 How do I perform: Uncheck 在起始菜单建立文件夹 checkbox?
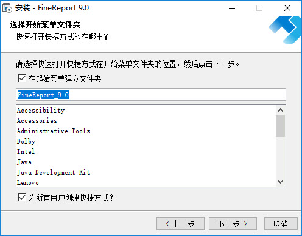coord(22,78)
